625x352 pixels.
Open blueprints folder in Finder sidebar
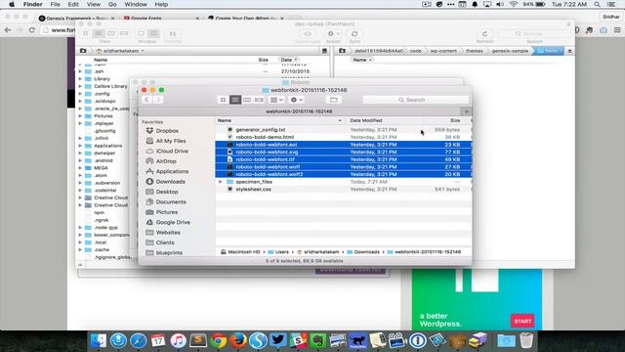[169, 252]
